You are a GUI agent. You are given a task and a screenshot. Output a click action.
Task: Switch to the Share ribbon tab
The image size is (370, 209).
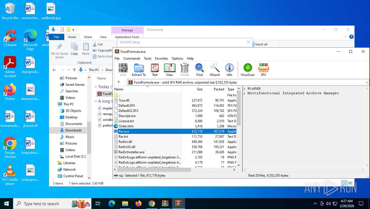click(88, 37)
